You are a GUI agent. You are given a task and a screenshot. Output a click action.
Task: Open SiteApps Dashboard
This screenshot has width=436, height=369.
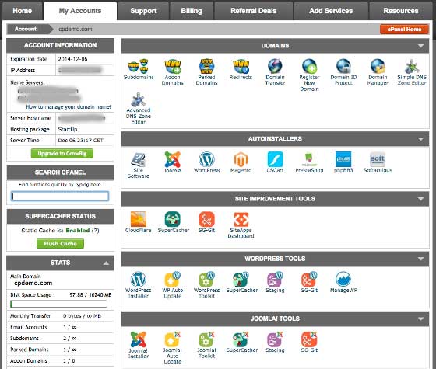pos(241,225)
